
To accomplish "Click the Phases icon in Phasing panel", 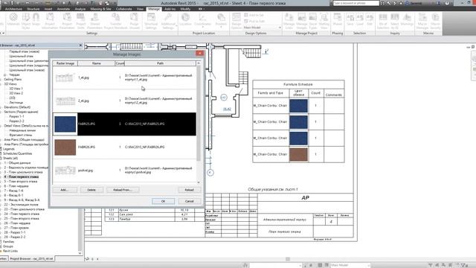I will (x=337, y=20).
